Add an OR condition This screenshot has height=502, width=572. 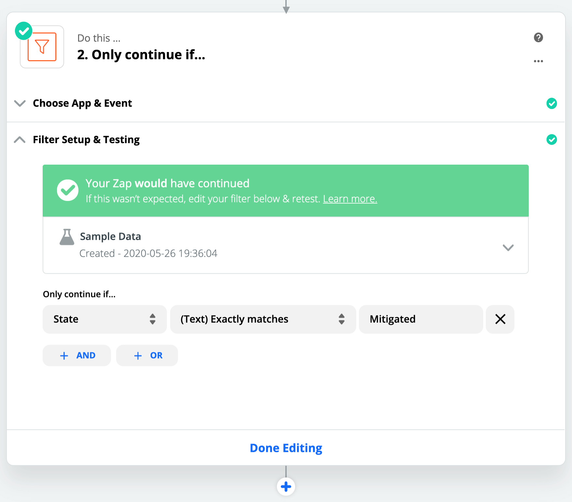click(147, 355)
